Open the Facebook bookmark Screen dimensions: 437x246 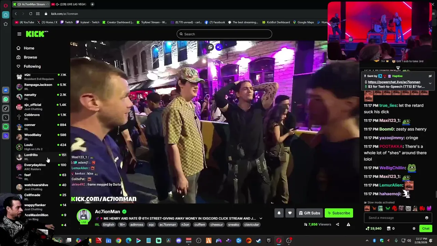215,22
